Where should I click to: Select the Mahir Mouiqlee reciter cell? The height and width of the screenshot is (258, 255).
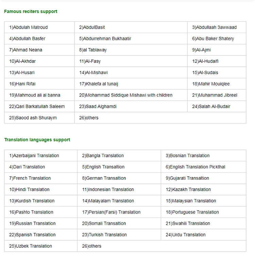pos(217,84)
